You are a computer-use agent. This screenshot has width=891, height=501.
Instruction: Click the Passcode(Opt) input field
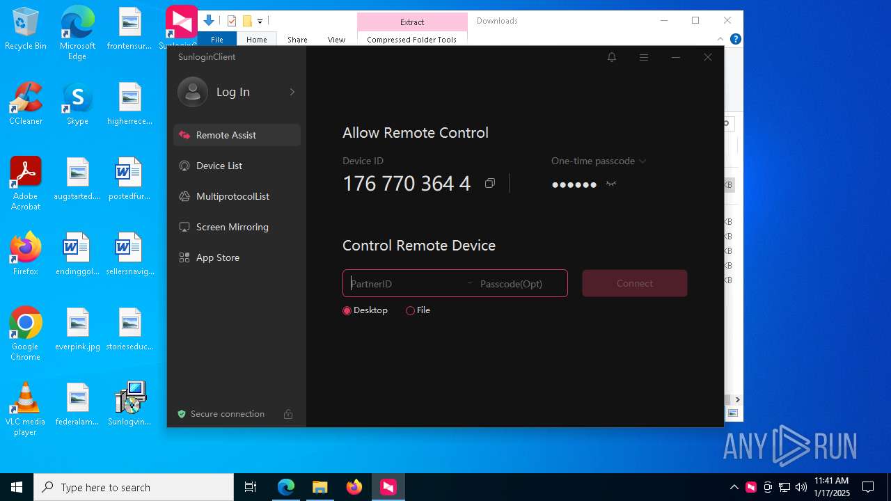point(521,283)
